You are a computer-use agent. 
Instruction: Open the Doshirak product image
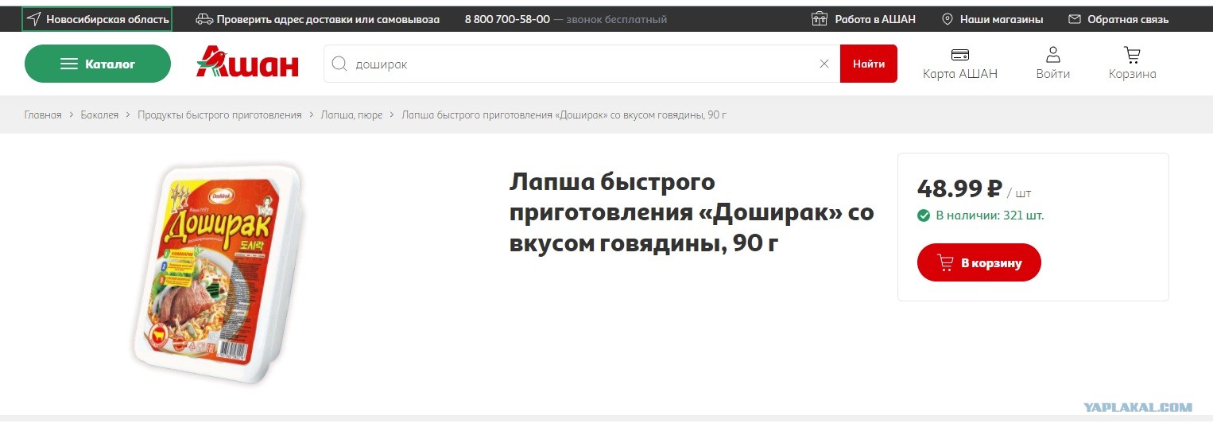[x=218, y=273]
